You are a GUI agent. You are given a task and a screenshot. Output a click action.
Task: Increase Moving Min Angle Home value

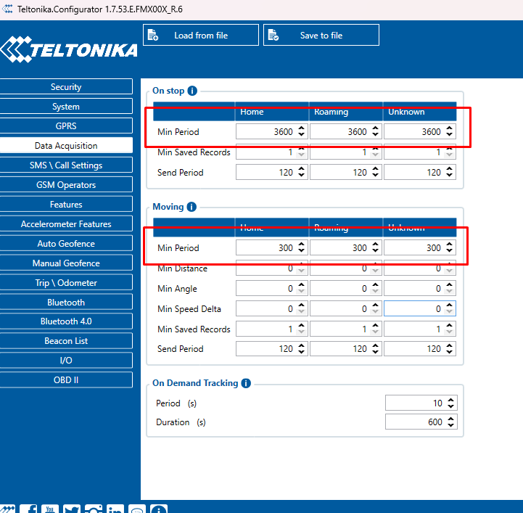pyautogui.click(x=302, y=285)
